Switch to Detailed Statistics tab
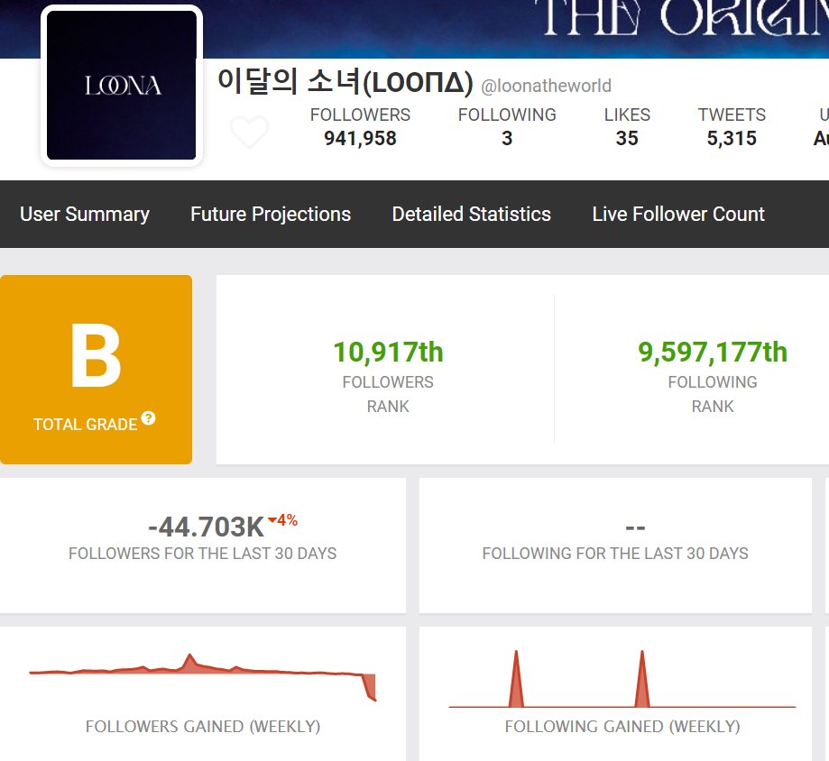 tap(472, 214)
